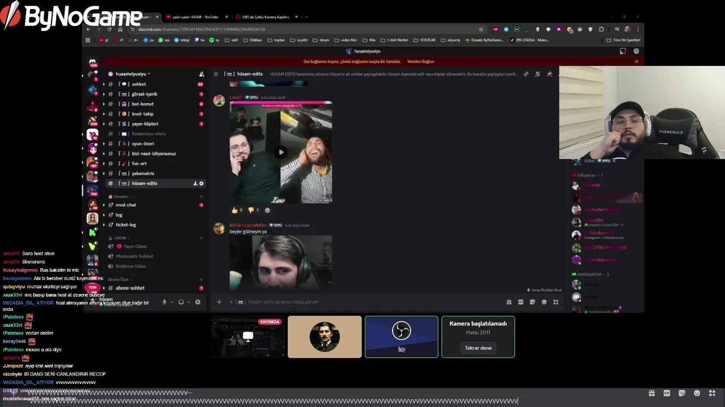Open user settings gear in user panel
725x407 pixels.
pyautogui.click(x=198, y=302)
